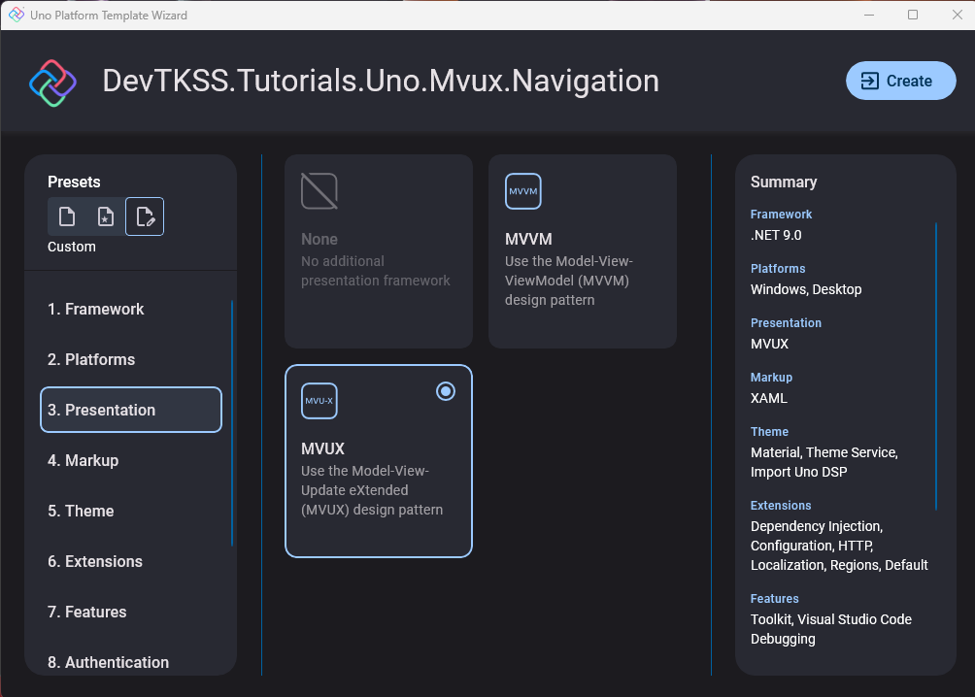Click the crossed-square icon on the None card

pyautogui.click(x=319, y=191)
